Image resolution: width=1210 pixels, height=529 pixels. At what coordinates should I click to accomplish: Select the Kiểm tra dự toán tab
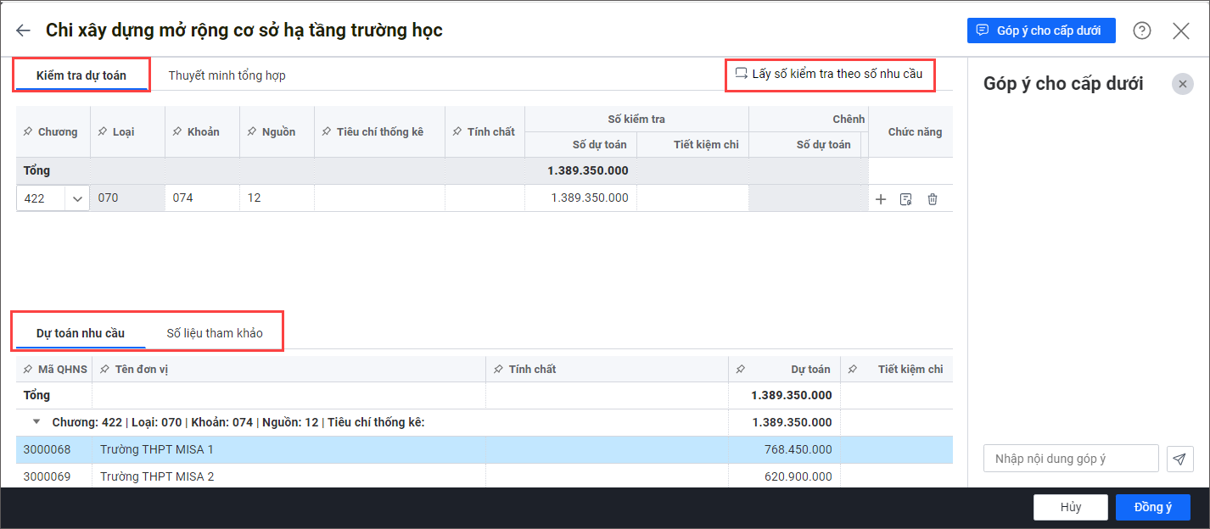[81, 75]
